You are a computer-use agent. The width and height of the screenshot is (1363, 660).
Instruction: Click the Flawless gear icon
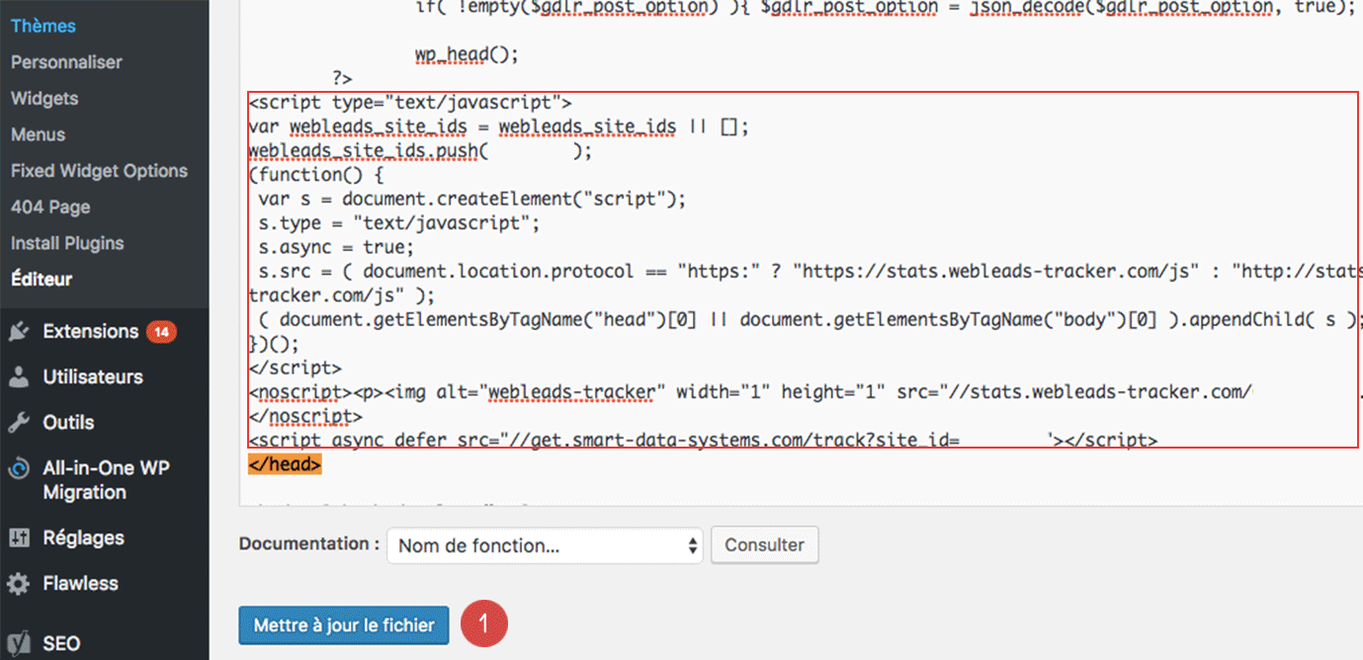19,584
